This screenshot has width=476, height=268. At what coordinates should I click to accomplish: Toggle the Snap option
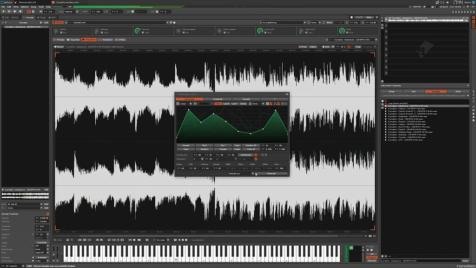pyautogui.click(x=358, y=47)
